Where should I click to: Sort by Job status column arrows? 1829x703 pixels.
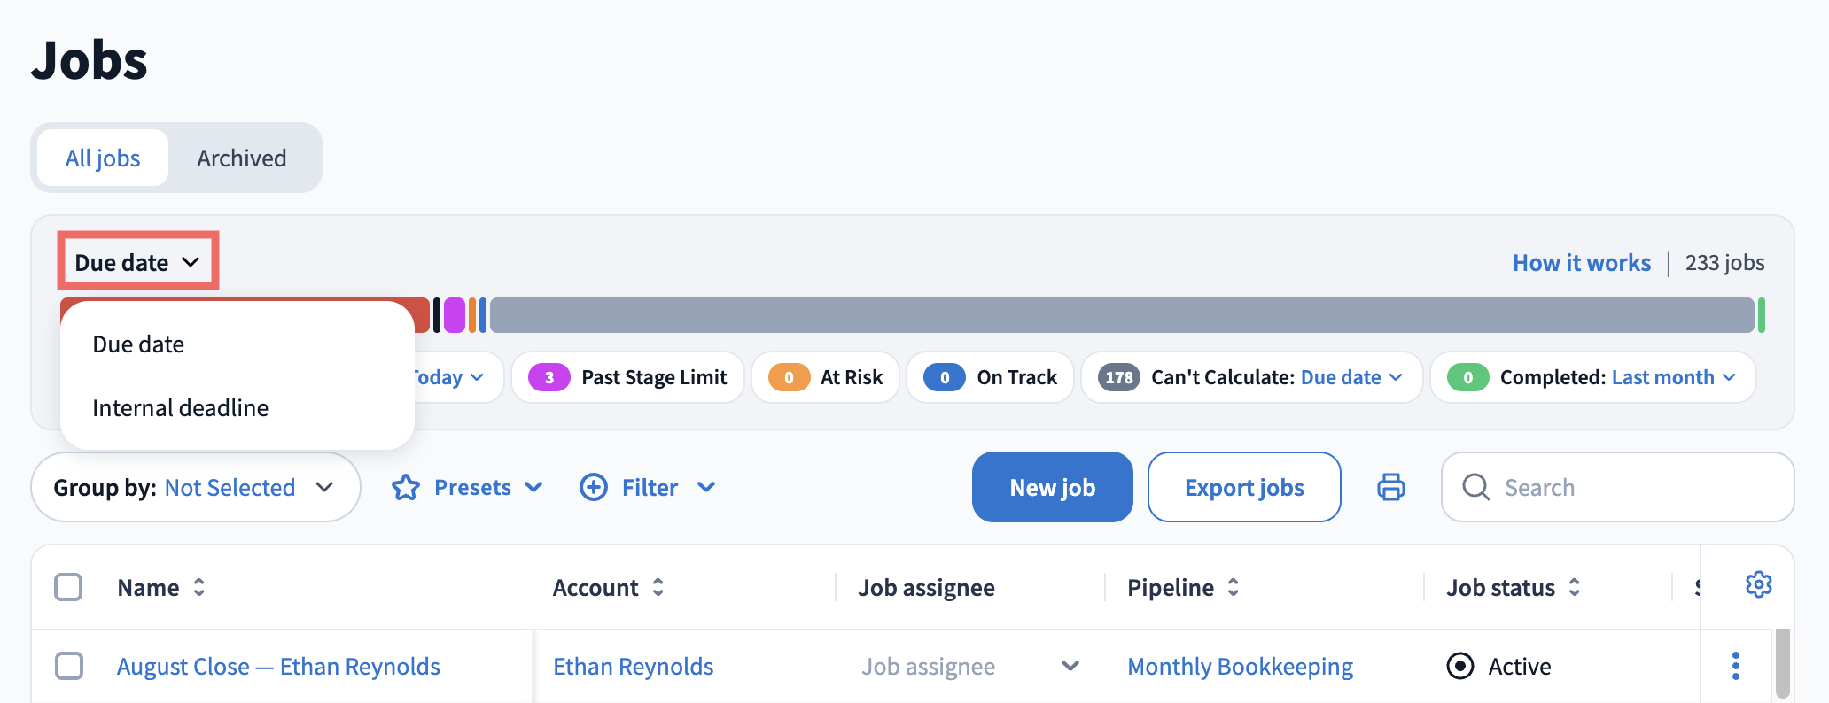(x=1574, y=587)
